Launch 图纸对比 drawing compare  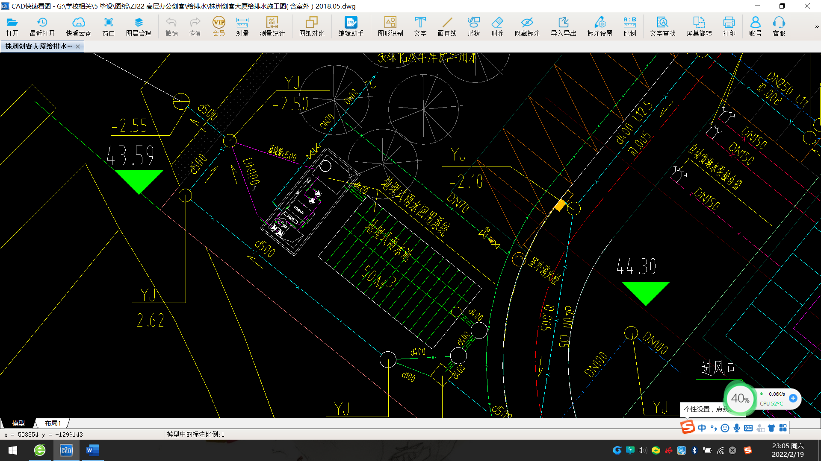[x=312, y=26]
